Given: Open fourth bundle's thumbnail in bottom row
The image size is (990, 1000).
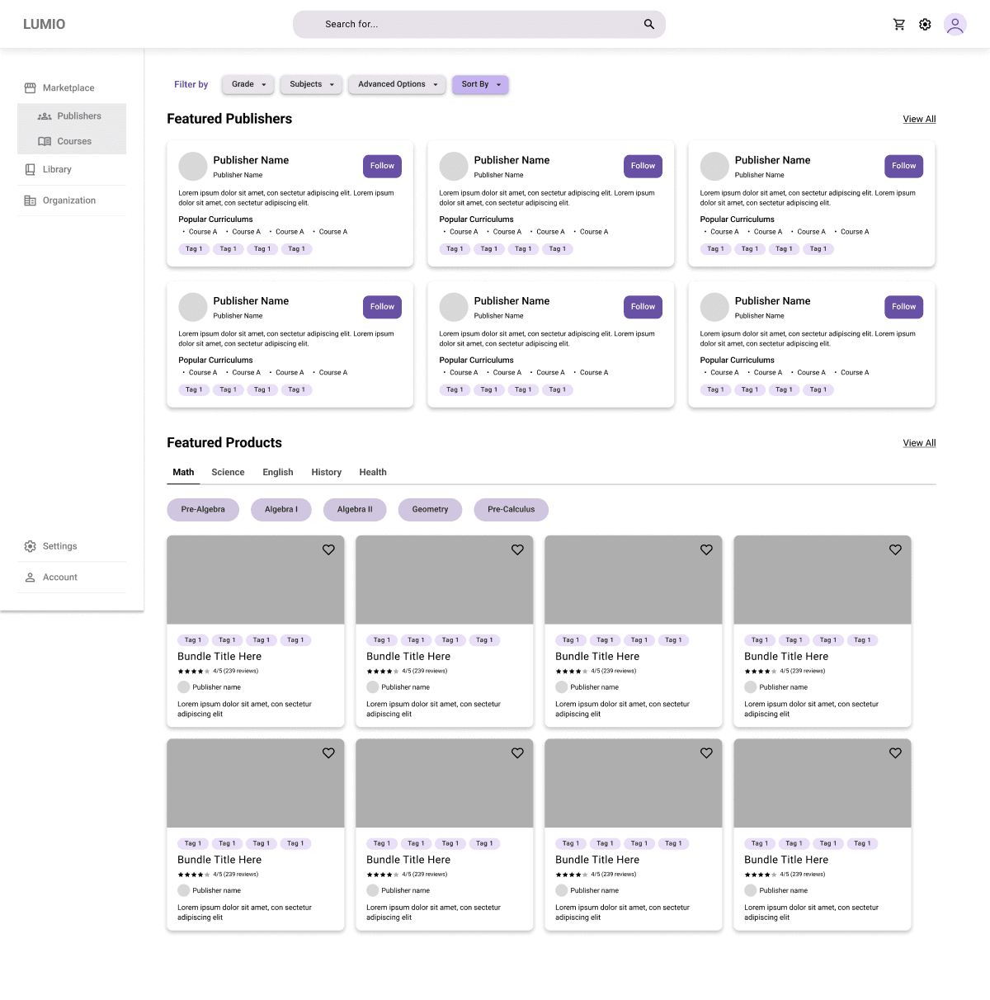Looking at the screenshot, I should click(823, 784).
